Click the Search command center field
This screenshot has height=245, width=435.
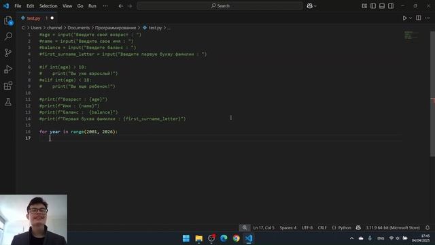[220, 6]
